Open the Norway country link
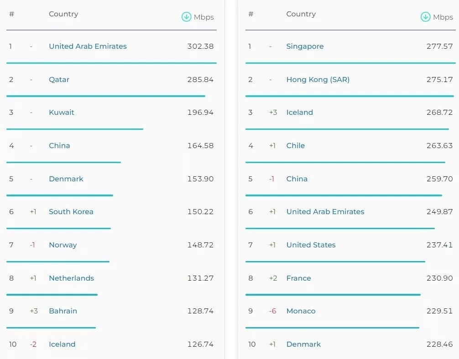This screenshot has width=459, height=359. (x=63, y=245)
